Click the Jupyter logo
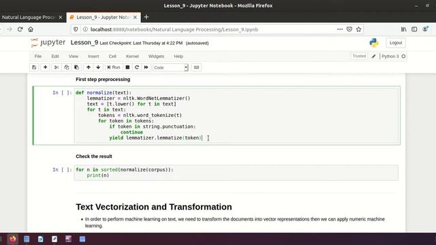Image resolution: width=436 pixels, height=245 pixels. tap(48, 42)
